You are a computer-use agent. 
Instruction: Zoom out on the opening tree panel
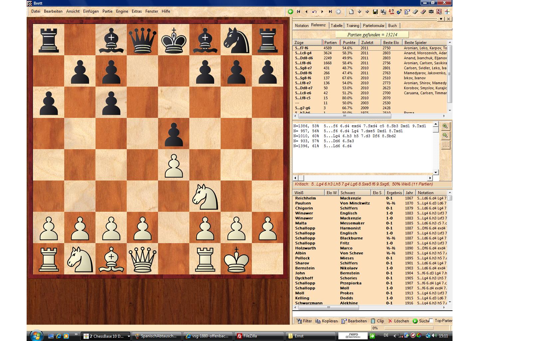coord(445,136)
